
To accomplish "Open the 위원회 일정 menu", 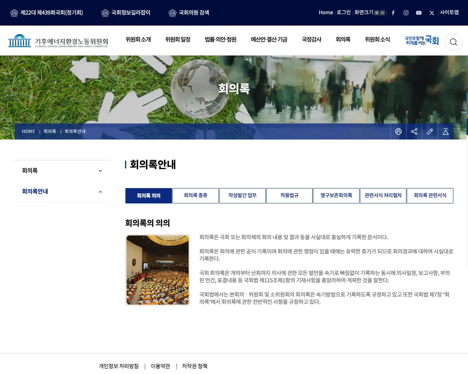I will tap(178, 39).
